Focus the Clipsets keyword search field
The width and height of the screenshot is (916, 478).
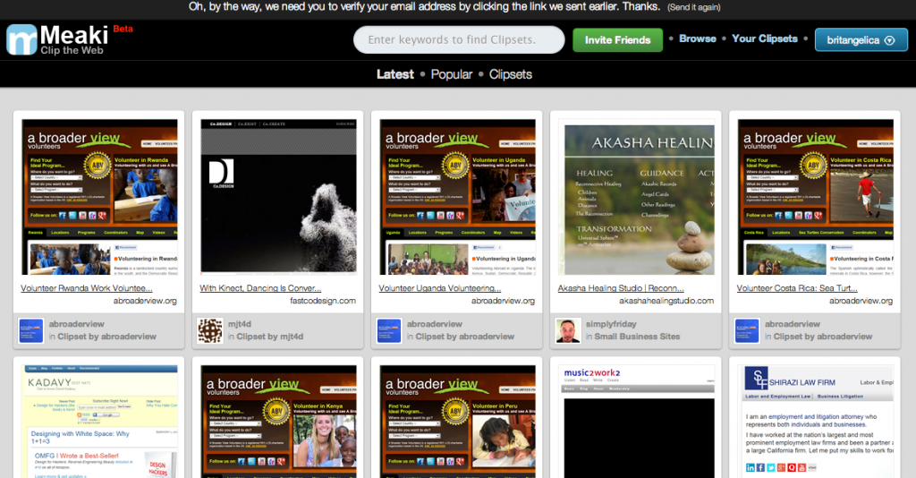click(459, 39)
